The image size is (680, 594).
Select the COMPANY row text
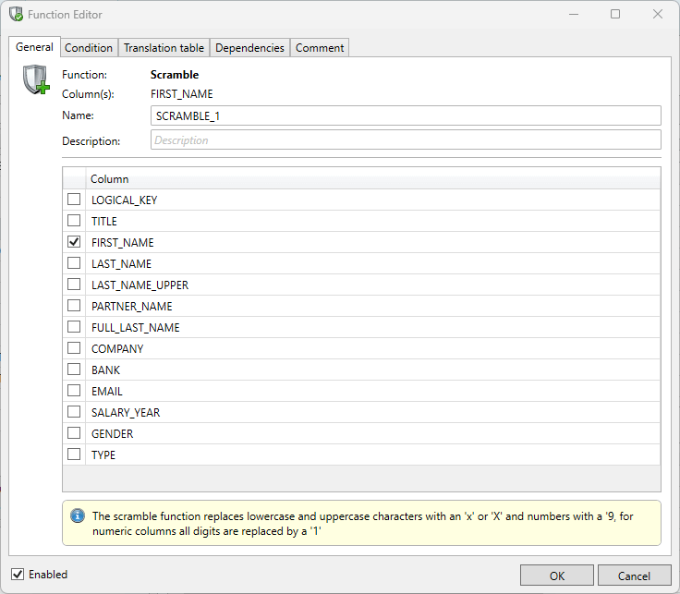117,349
